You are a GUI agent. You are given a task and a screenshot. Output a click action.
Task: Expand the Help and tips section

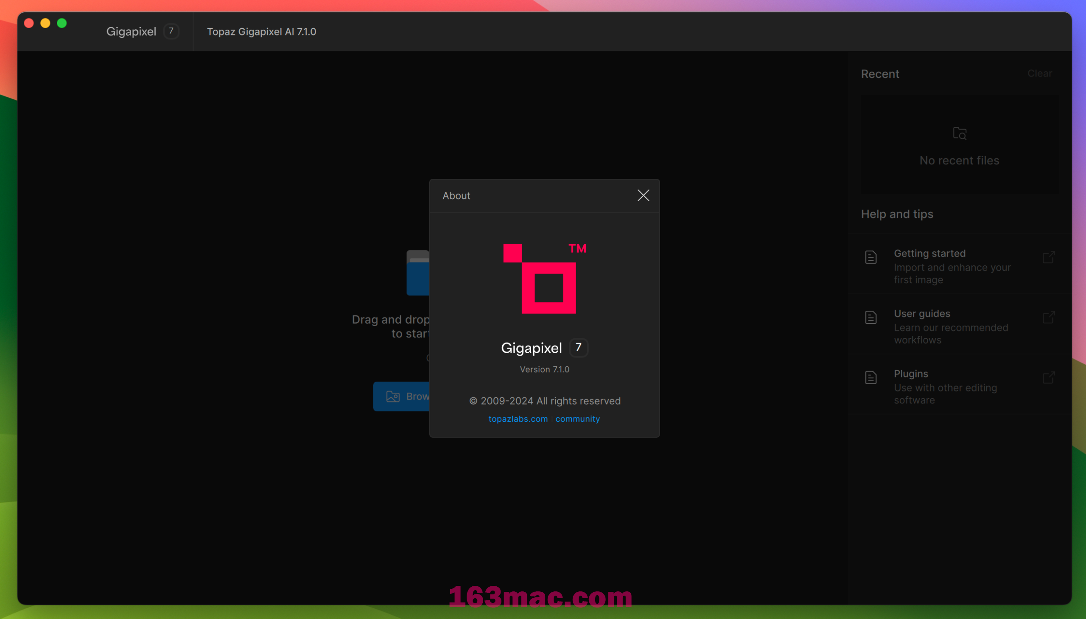(x=898, y=214)
